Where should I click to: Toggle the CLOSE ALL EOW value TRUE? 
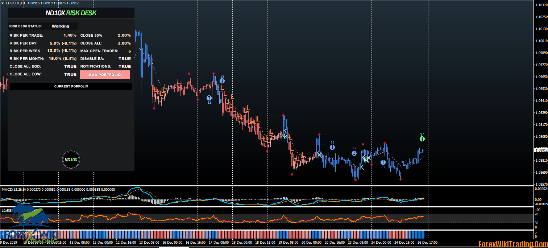70,74
